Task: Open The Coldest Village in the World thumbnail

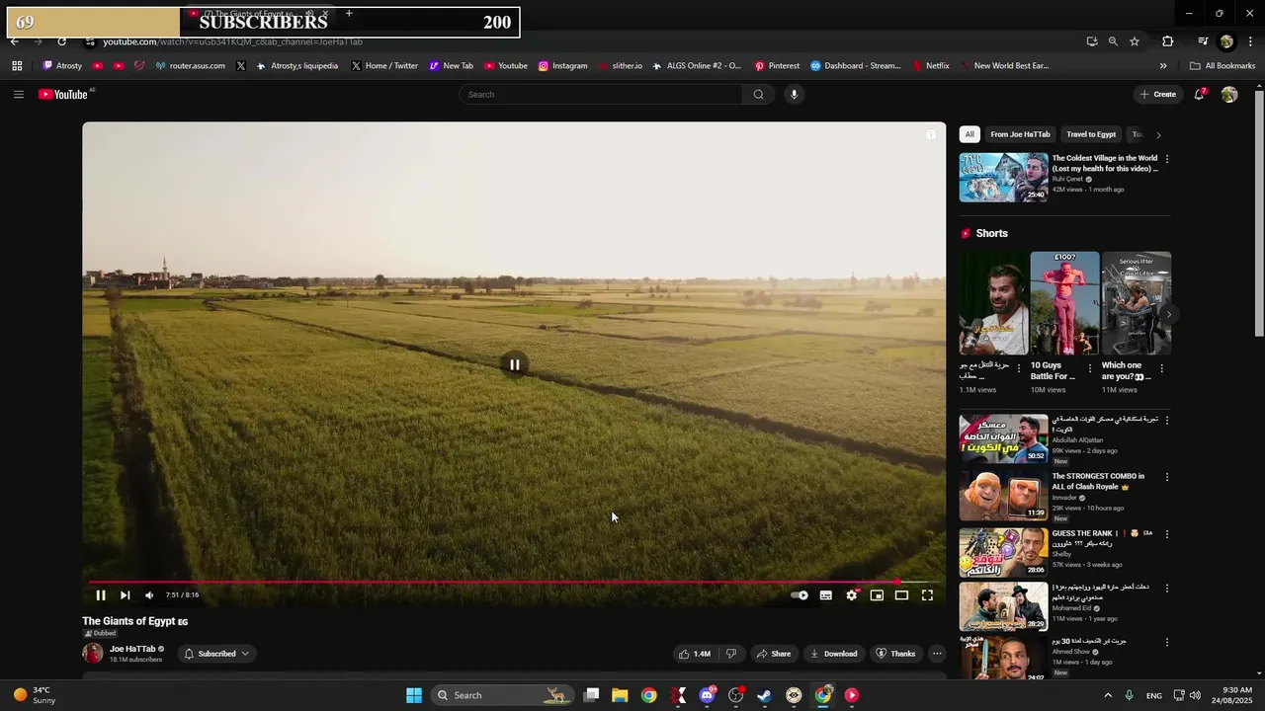Action: coord(1003,178)
